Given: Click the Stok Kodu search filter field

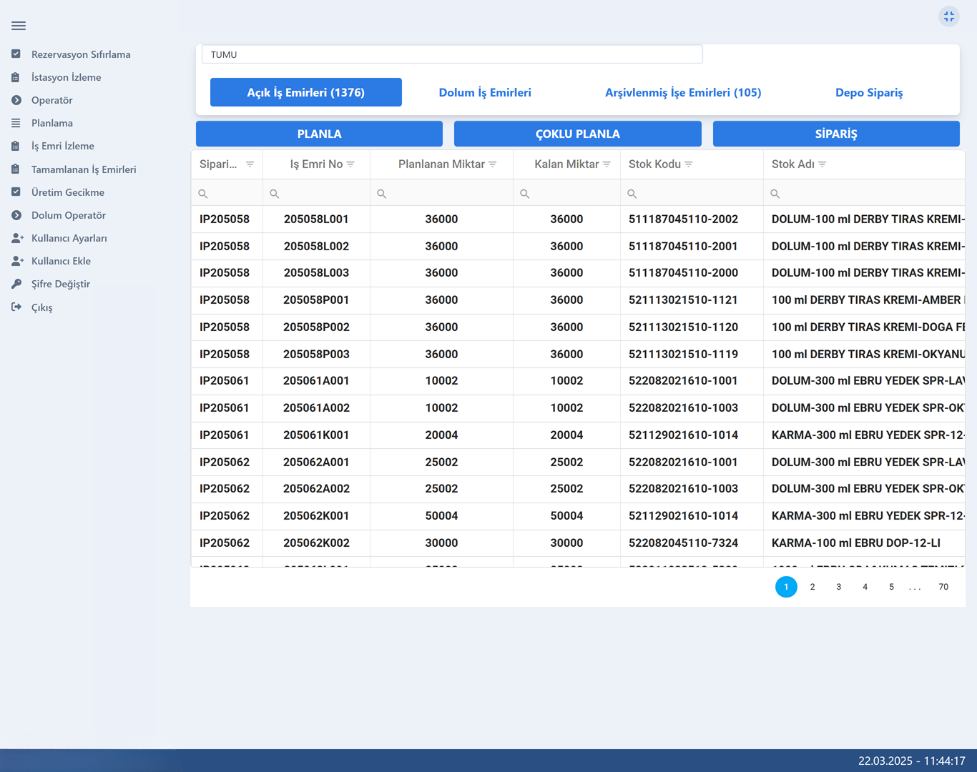Looking at the screenshot, I should [692, 194].
